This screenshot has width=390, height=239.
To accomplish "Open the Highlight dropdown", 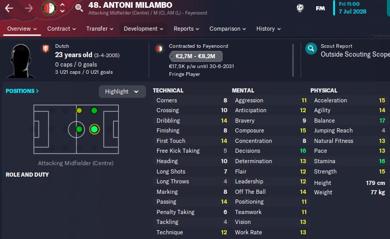I will point(122,91).
